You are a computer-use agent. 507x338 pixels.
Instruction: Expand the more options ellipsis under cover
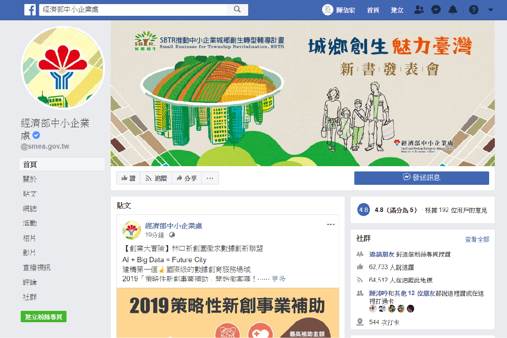210,178
